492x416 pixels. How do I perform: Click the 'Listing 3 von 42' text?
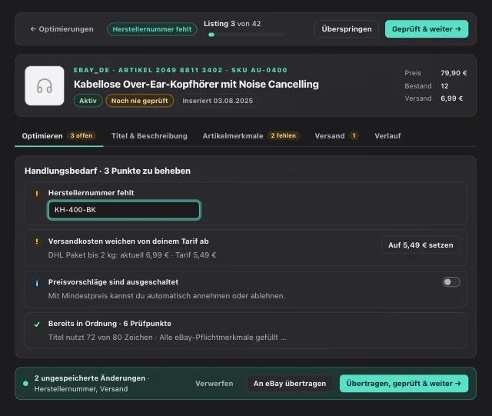point(232,24)
